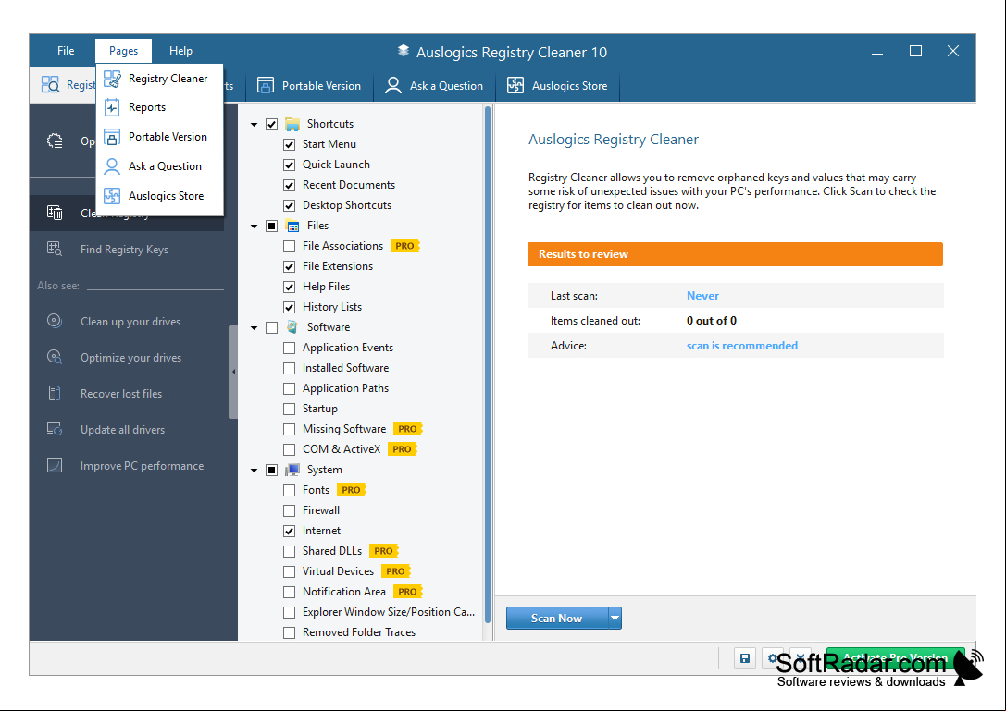Uncheck the Shortcuts category checkbox
Screen dimensions: 1006x711
(272, 125)
